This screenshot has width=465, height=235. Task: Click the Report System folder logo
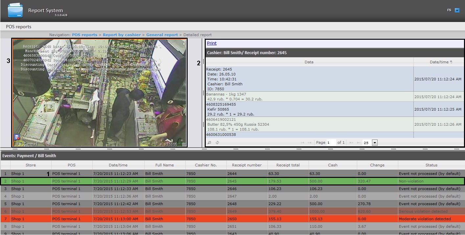[15, 11]
